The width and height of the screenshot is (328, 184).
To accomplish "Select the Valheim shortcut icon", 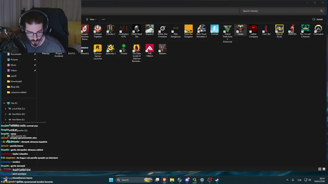I will (x=162, y=50).
